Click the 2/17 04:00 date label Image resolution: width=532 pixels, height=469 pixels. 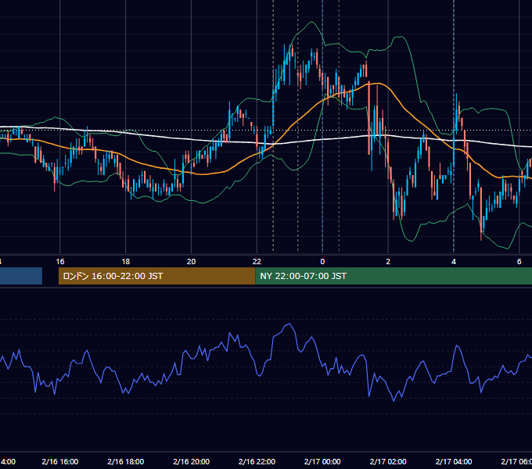454,461
